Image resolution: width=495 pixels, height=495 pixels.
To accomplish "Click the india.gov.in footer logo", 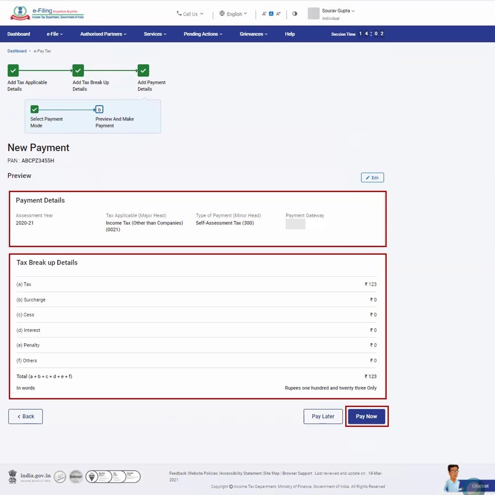I will coord(30,477).
